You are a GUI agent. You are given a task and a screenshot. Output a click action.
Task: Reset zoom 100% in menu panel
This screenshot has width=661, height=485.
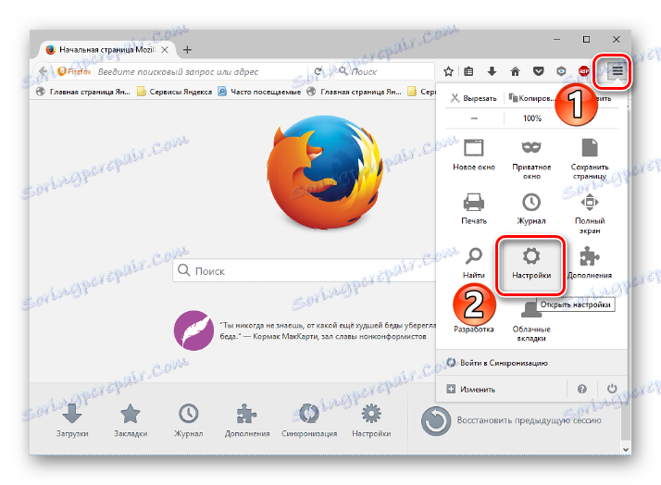[x=531, y=118]
